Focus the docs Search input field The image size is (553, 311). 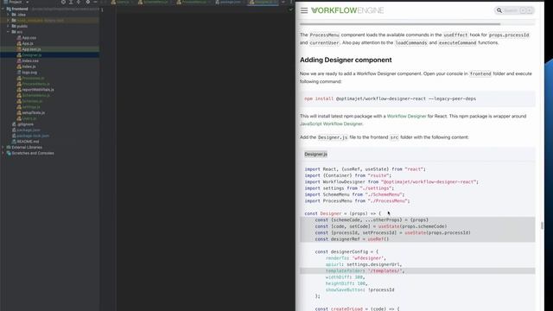(x=514, y=10)
